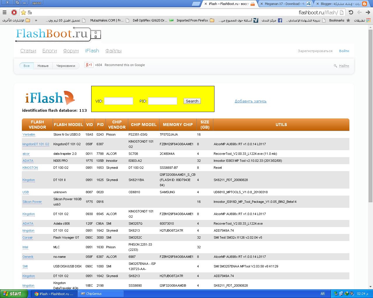This screenshot has height=298, width=373.
Task: Select the Новые filter
Action: (43, 66)
